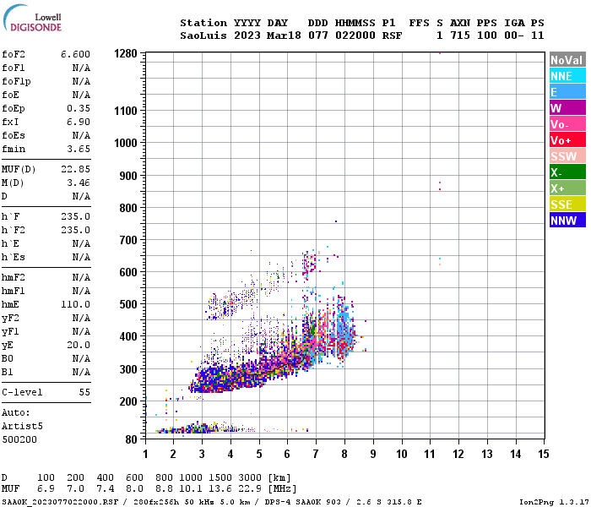Viewport: 591px width, 507px height.
Task: Click the hmE value 110.0
Action: pos(75,304)
